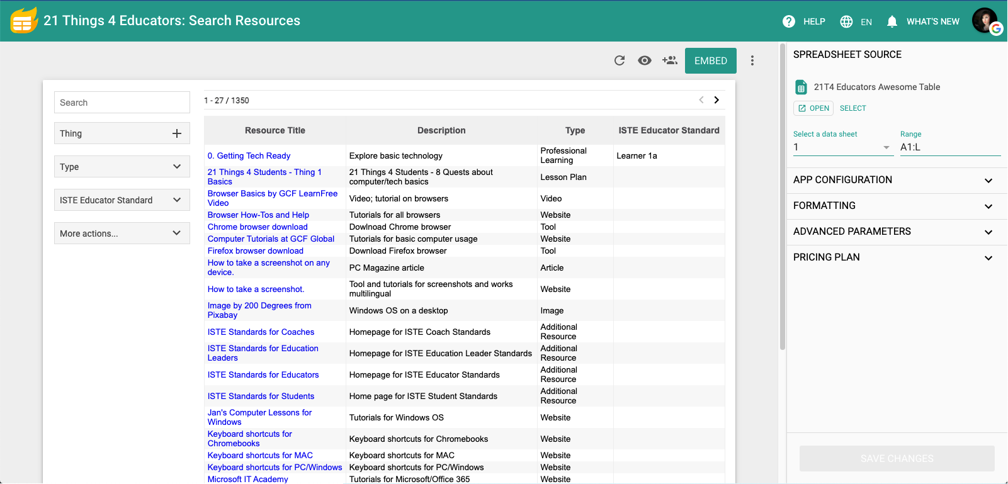
Task: Click the Resource Title column header
Action: [275, 130]
